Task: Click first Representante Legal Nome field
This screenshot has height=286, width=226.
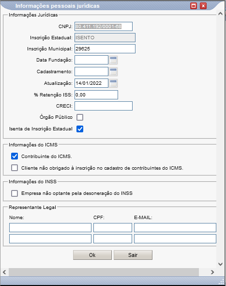Action: [50, 227]
